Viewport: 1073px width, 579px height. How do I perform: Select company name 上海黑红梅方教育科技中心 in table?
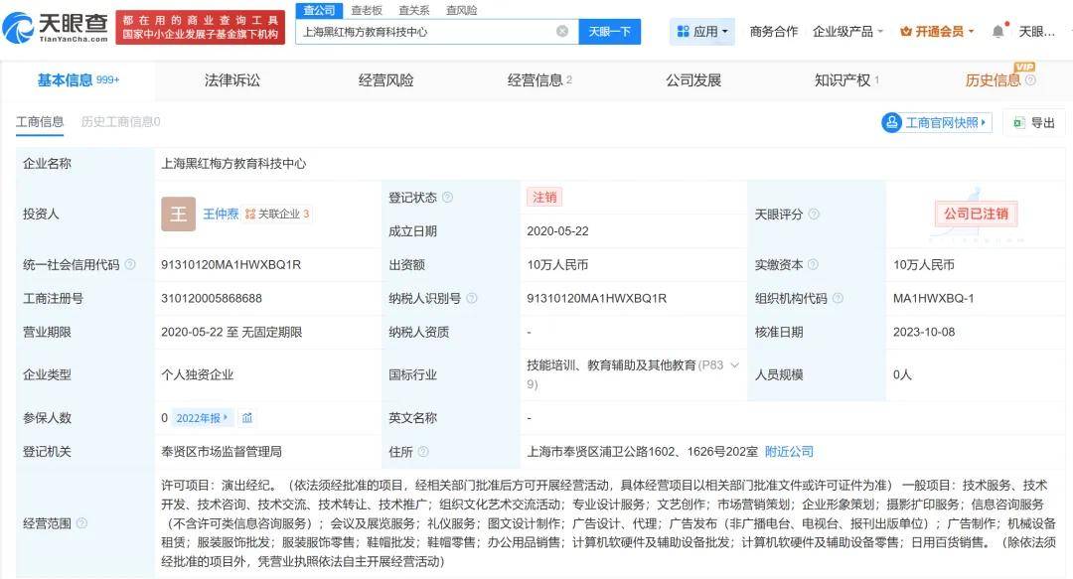coord(233,164)
